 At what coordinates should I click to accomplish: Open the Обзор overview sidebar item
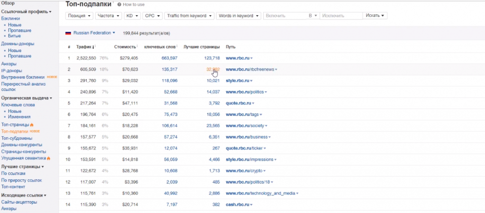pyautogui.click(x=8, y=3)
